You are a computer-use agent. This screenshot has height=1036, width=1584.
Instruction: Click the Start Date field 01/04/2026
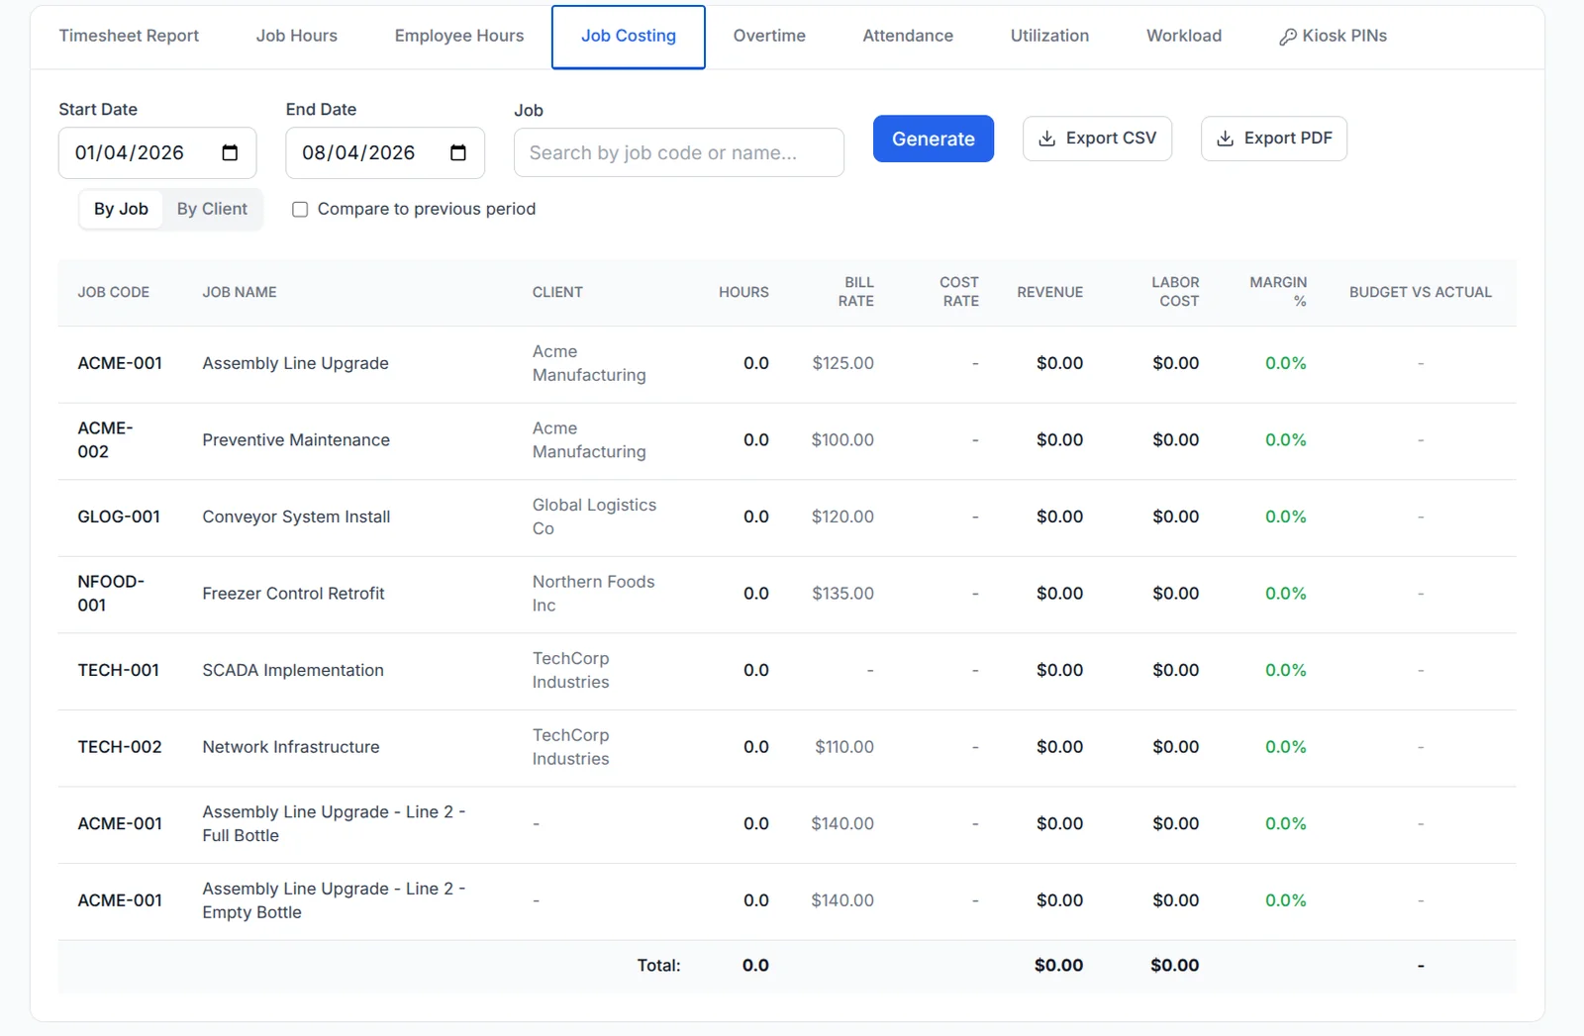157,152
